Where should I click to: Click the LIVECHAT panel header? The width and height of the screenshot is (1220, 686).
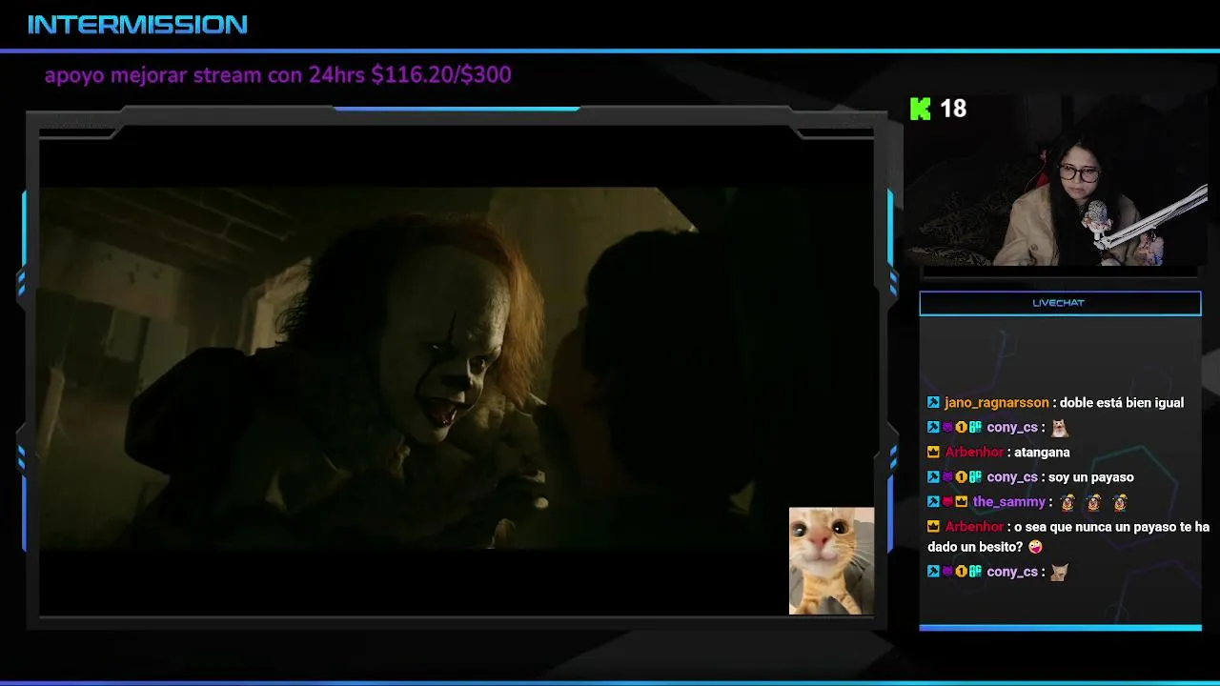(x=1060, y=303)
